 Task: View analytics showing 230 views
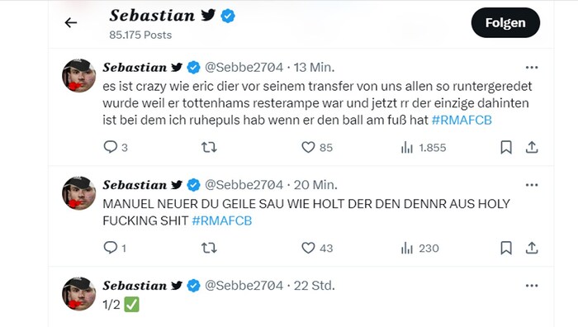(419, 248)
